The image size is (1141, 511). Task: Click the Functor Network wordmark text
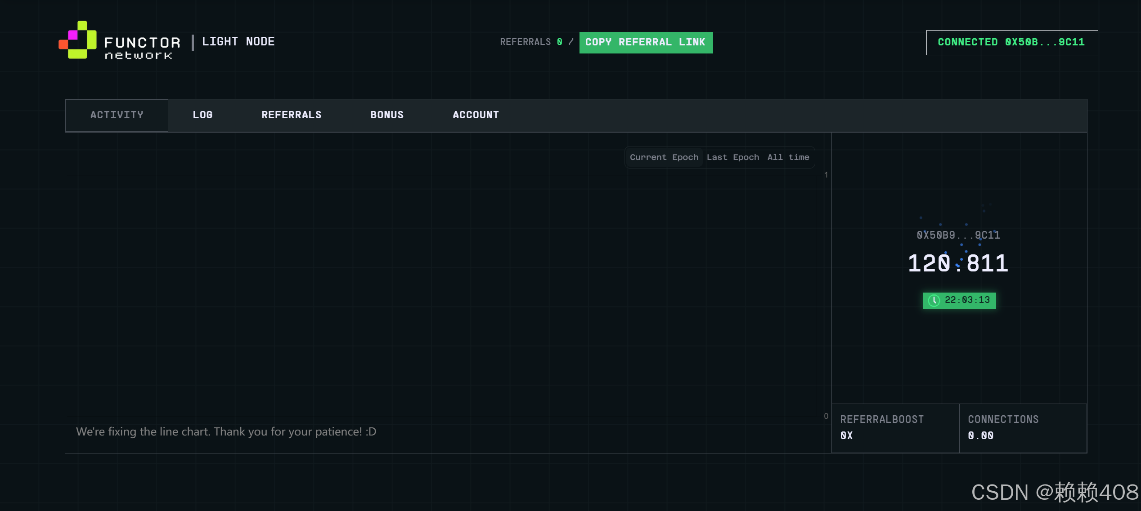[x=142, y=48]
